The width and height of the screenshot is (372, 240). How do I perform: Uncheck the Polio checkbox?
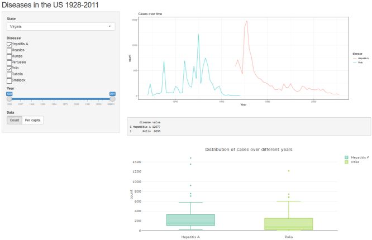pos(9,69)
